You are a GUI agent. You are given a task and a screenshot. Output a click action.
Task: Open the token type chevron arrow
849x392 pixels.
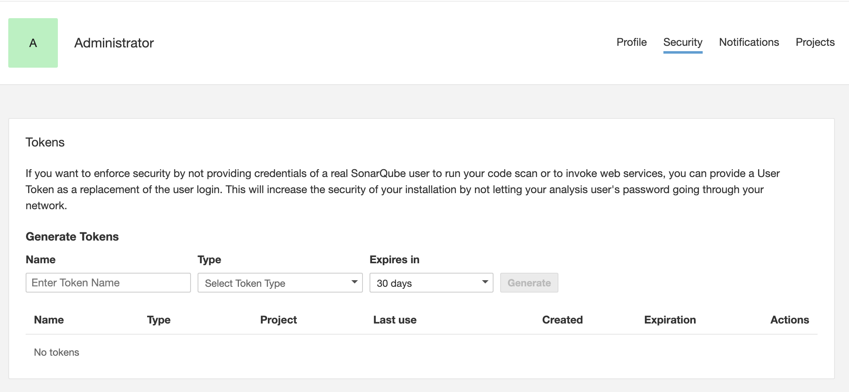(x=355, y=282)
